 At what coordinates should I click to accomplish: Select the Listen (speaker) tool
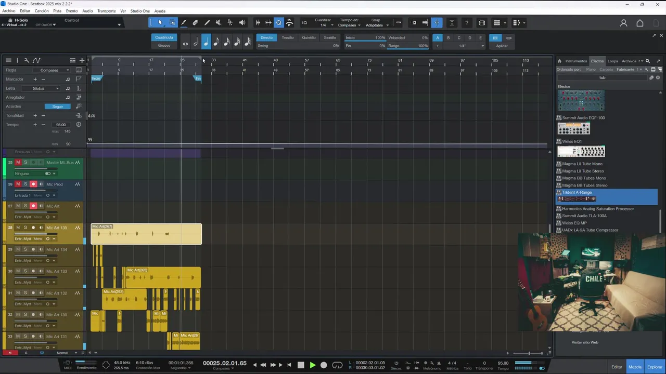(242, 22)
